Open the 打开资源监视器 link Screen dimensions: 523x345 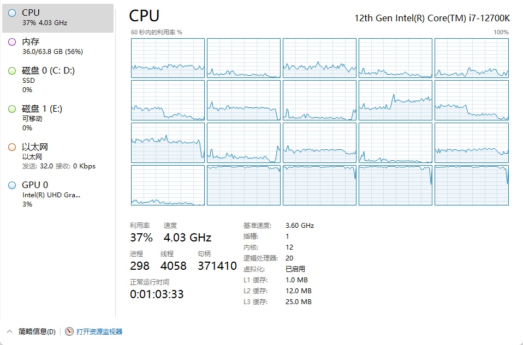[x=99, y=331]
